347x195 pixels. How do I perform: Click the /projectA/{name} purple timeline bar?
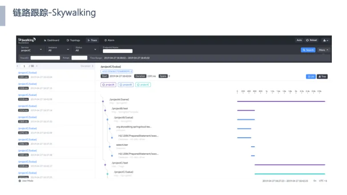tap(281, 101)
